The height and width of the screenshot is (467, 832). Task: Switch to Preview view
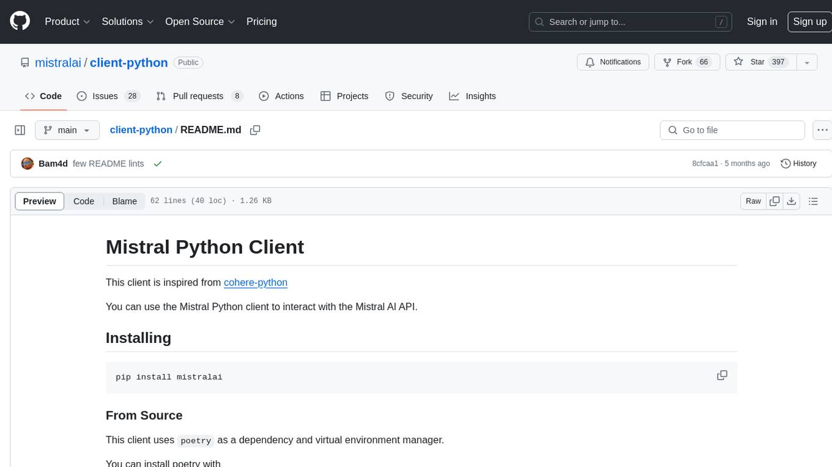(x=39, y=201)
